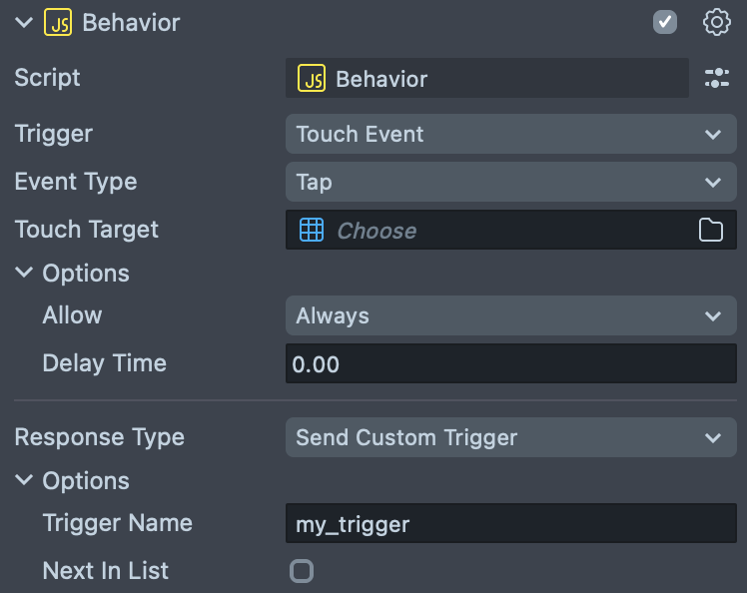The height and width of the screenshot is (593, 747).
Task: Open the Event Type dropdown showing Tap
Action: (510, 183)
